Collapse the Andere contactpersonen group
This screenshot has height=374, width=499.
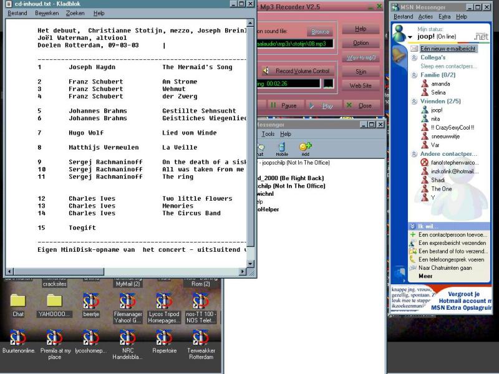point(414,154)
